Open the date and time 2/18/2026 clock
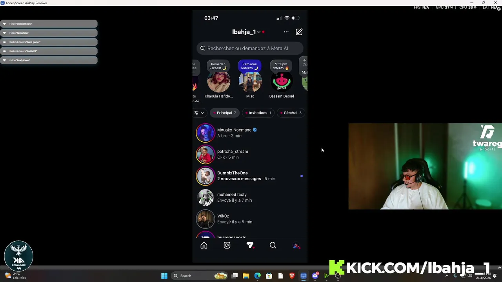Screen dimensions: 502x282 [483, 276]
